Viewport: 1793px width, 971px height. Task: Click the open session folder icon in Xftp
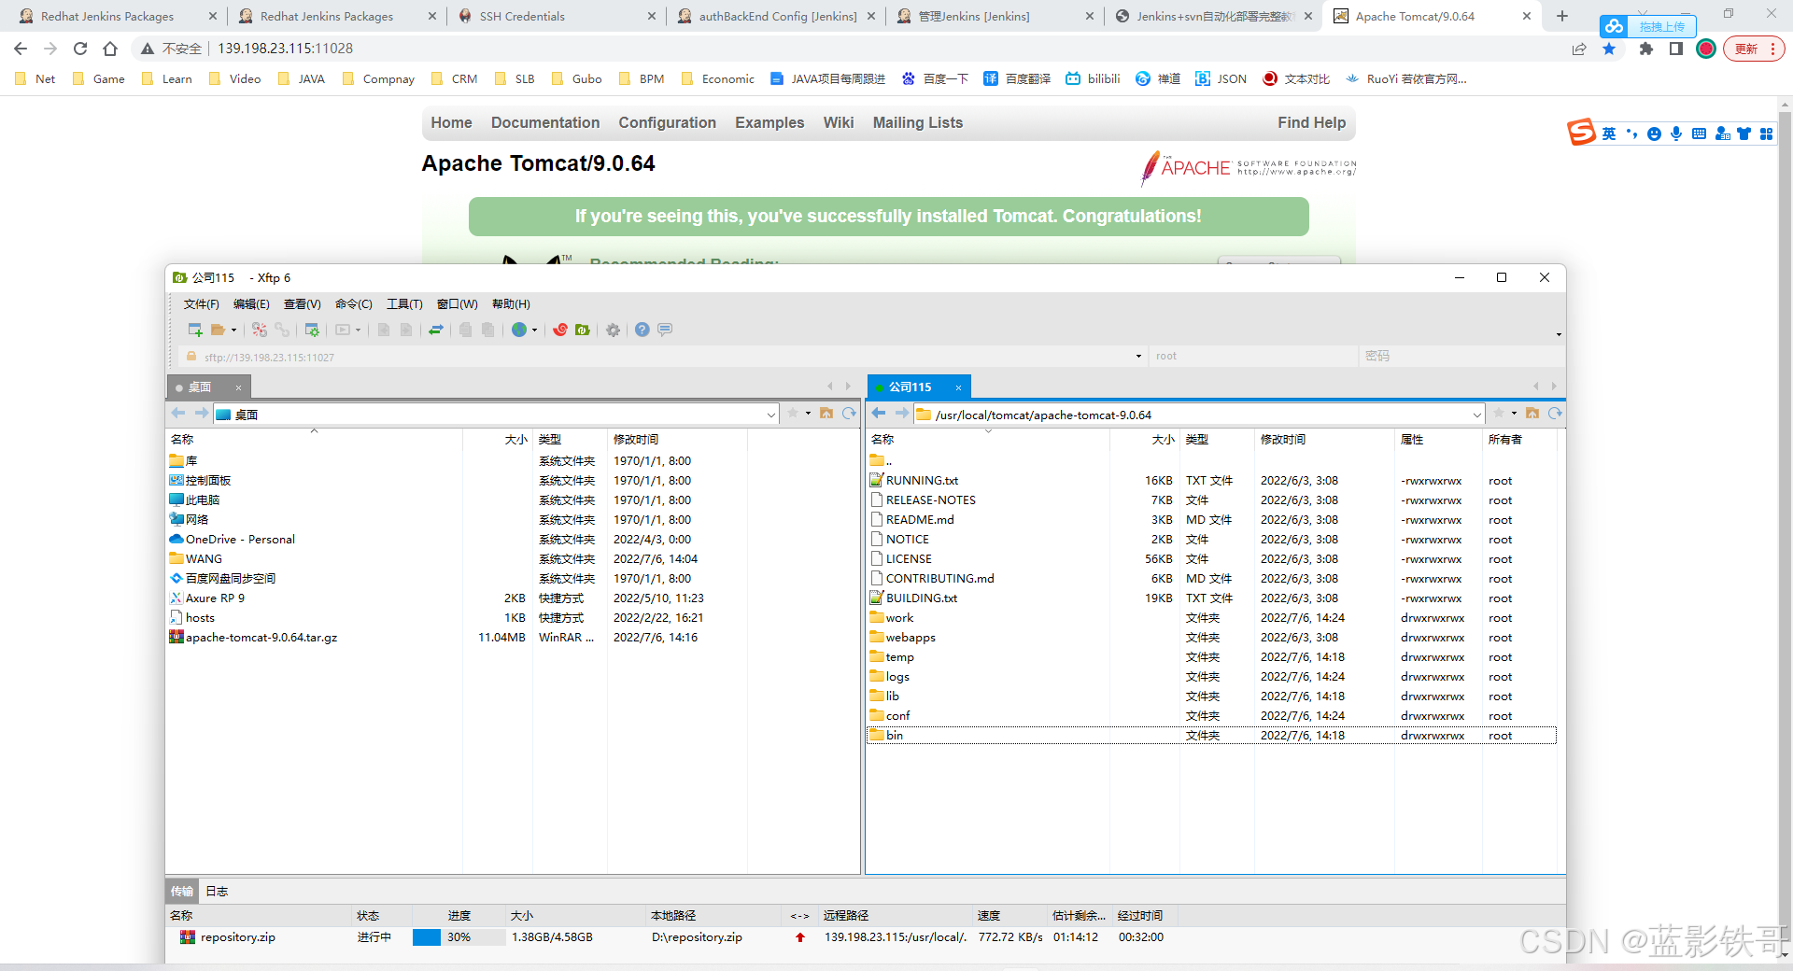click(218, 330)
